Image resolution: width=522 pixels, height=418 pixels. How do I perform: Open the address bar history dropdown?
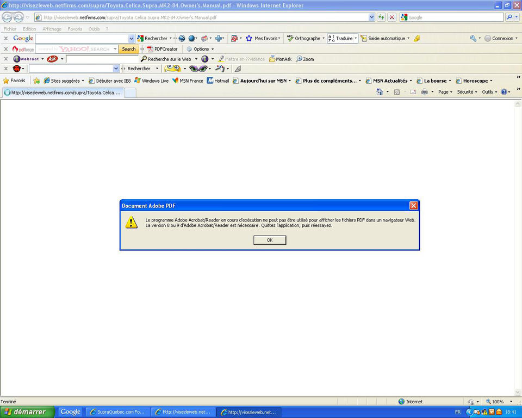[x=371, y=17]
